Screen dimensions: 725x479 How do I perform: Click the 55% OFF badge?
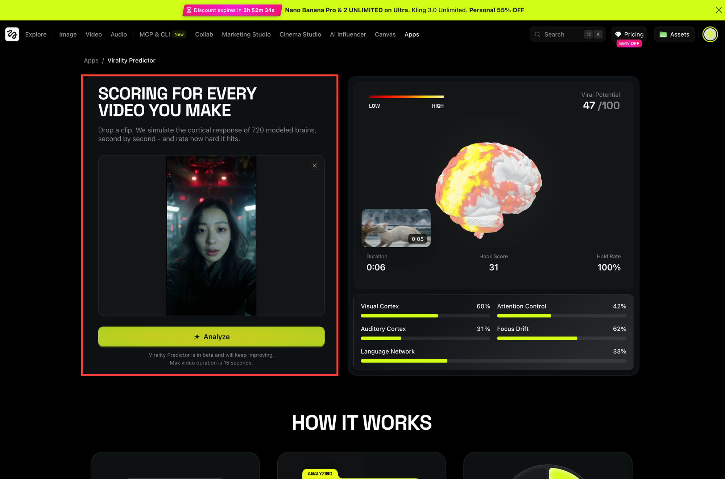(629, 44)
